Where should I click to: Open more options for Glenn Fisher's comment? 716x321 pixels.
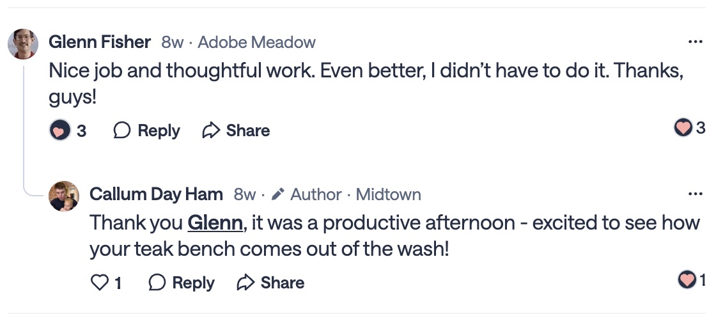(x=695, y=42)
